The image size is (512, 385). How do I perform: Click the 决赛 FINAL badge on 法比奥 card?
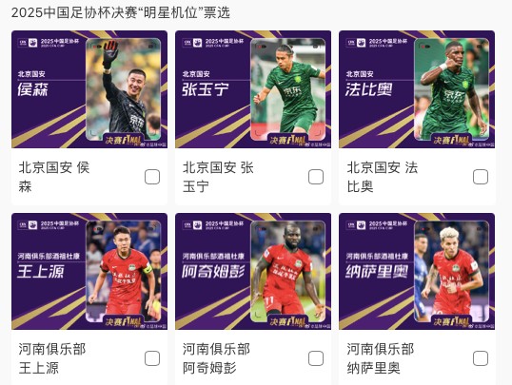pyautogui.click(x=451, y=141)
